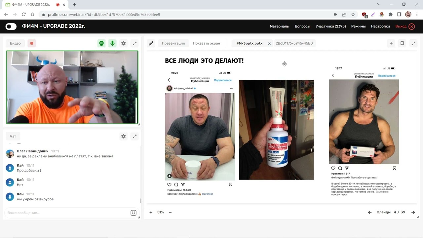Go to the next slide with right arrow
This screenshot has width=423, height=238.
412,212
